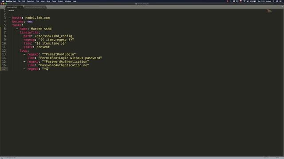284x159 pixels.
Task: Click the 'lineinfile' keyword
Action: 29,32
